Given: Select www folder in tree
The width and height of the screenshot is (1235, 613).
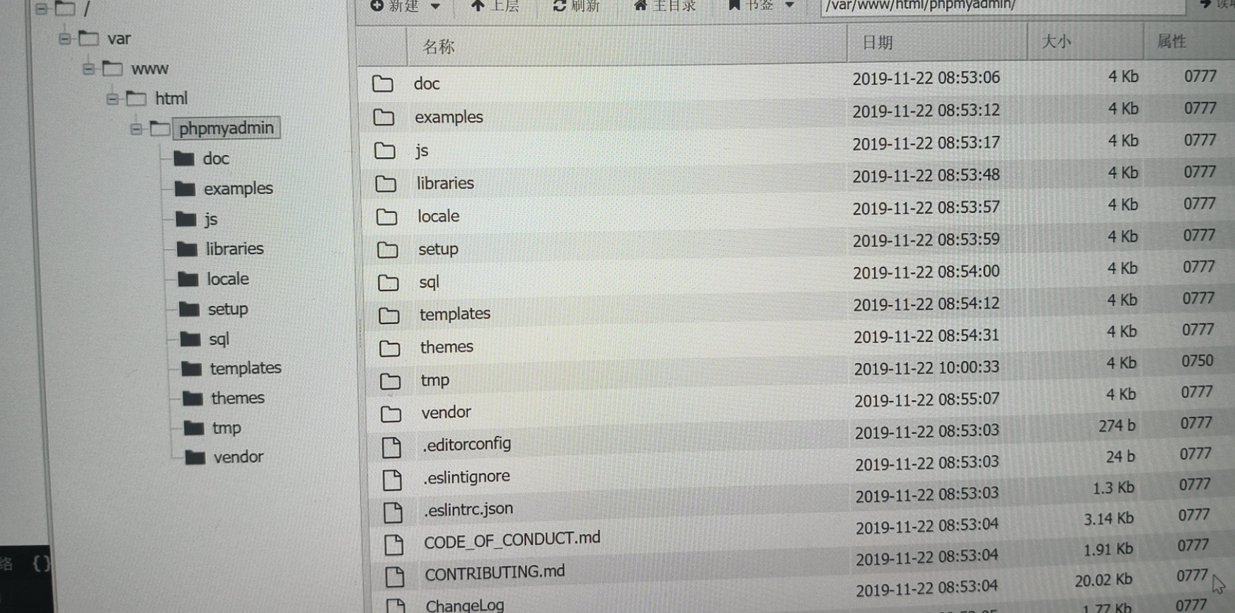Looking at the screenshot, I should (x=150, y=69).
